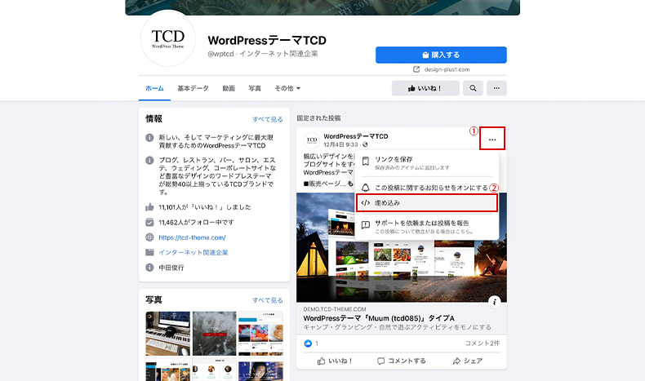Viewport: 645px width, 381px height.
Task: Choose 埋め込み from the post menu
Action: tap(427, 203)
